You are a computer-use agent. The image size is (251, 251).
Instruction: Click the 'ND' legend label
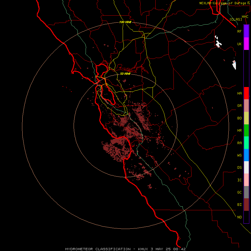point(239,217)
